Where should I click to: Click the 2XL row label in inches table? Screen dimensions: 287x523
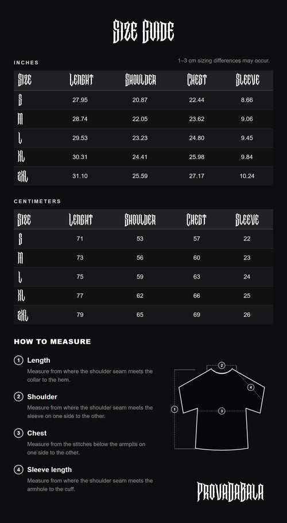coord(22,176)
